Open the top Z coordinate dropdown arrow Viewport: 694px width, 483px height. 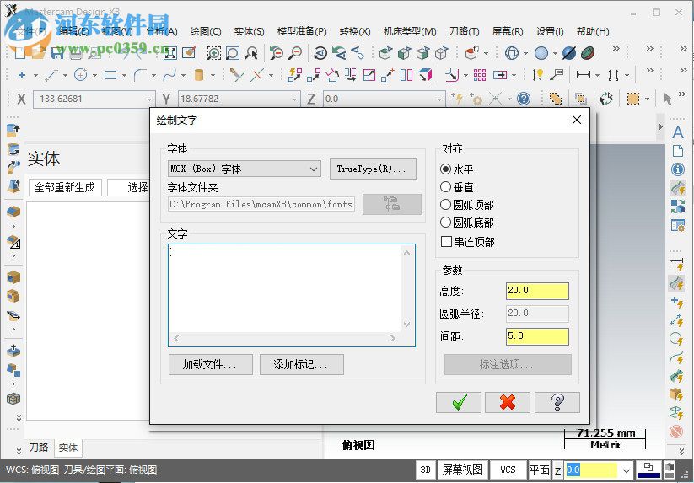pos(439,99)
